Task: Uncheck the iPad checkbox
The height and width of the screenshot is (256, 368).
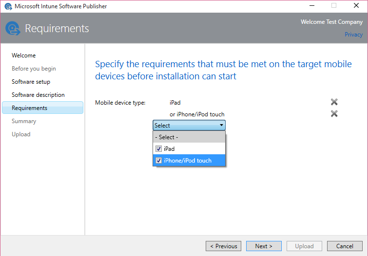Action: [158, 149]
